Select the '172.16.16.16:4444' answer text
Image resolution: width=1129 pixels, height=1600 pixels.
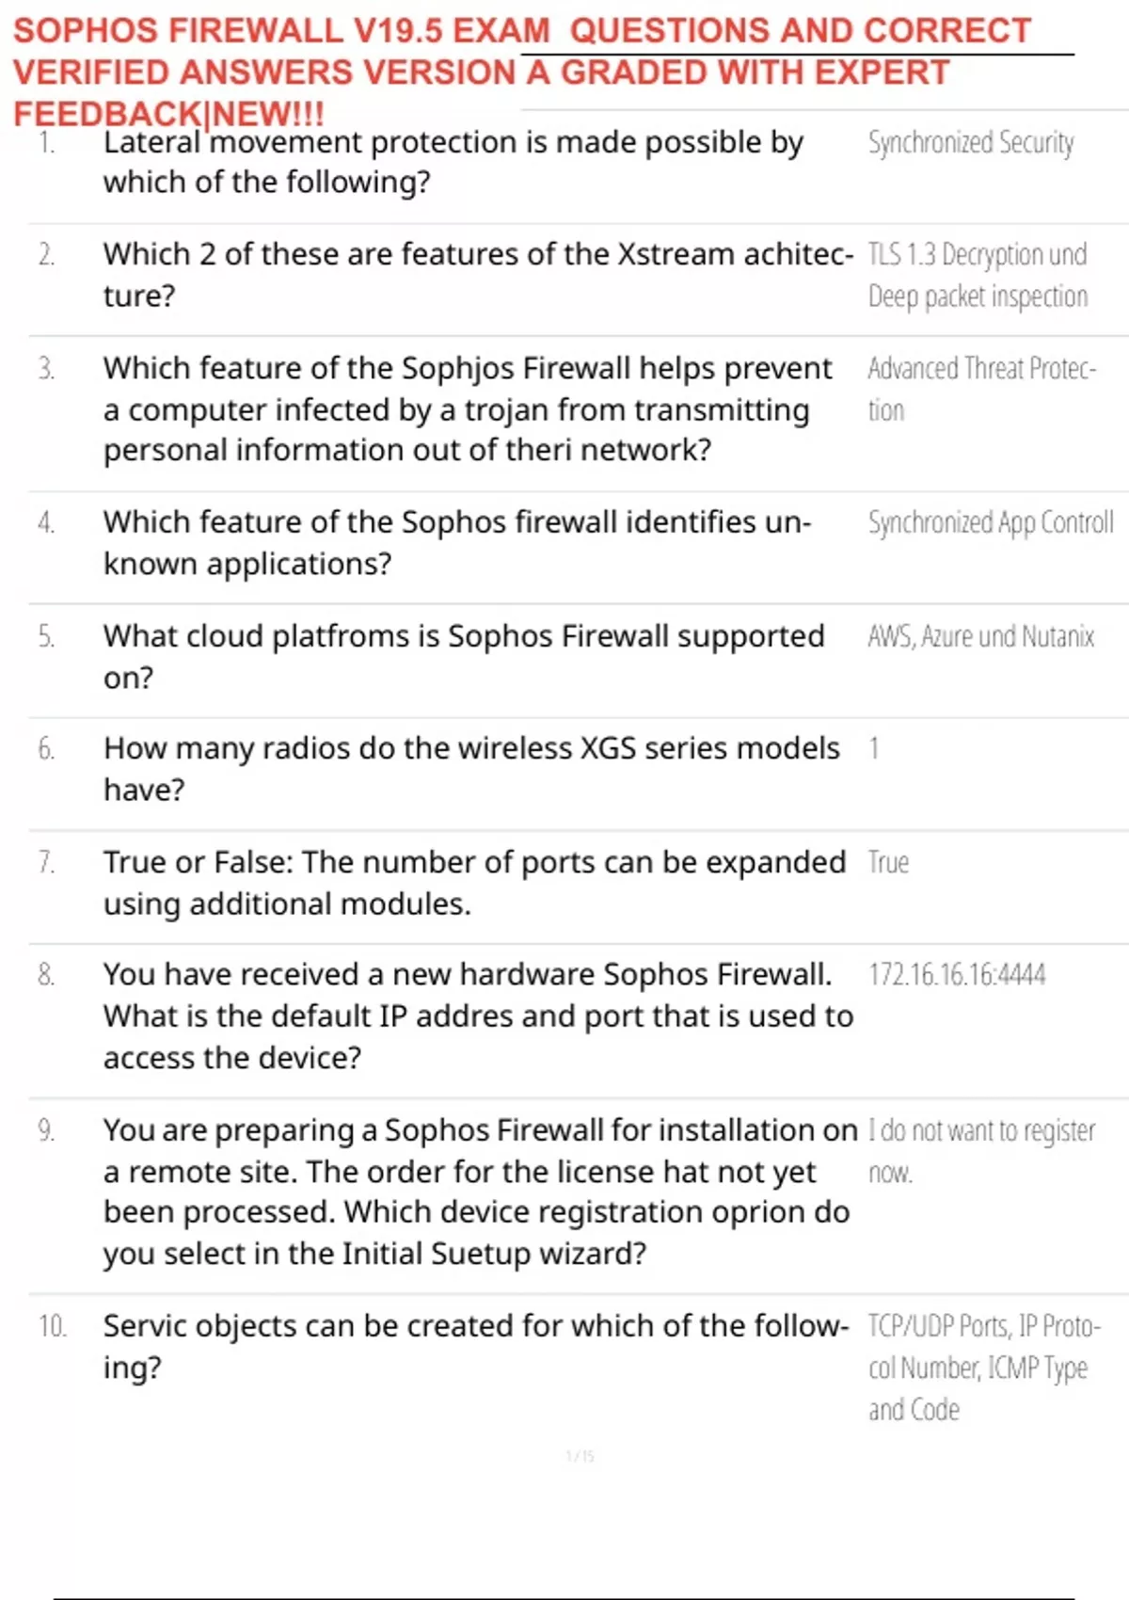[x=956, y=975]
